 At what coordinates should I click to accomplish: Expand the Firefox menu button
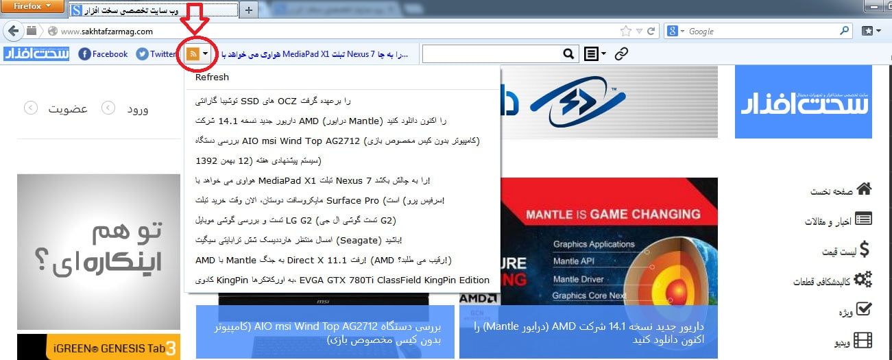(x=32, y=6)
